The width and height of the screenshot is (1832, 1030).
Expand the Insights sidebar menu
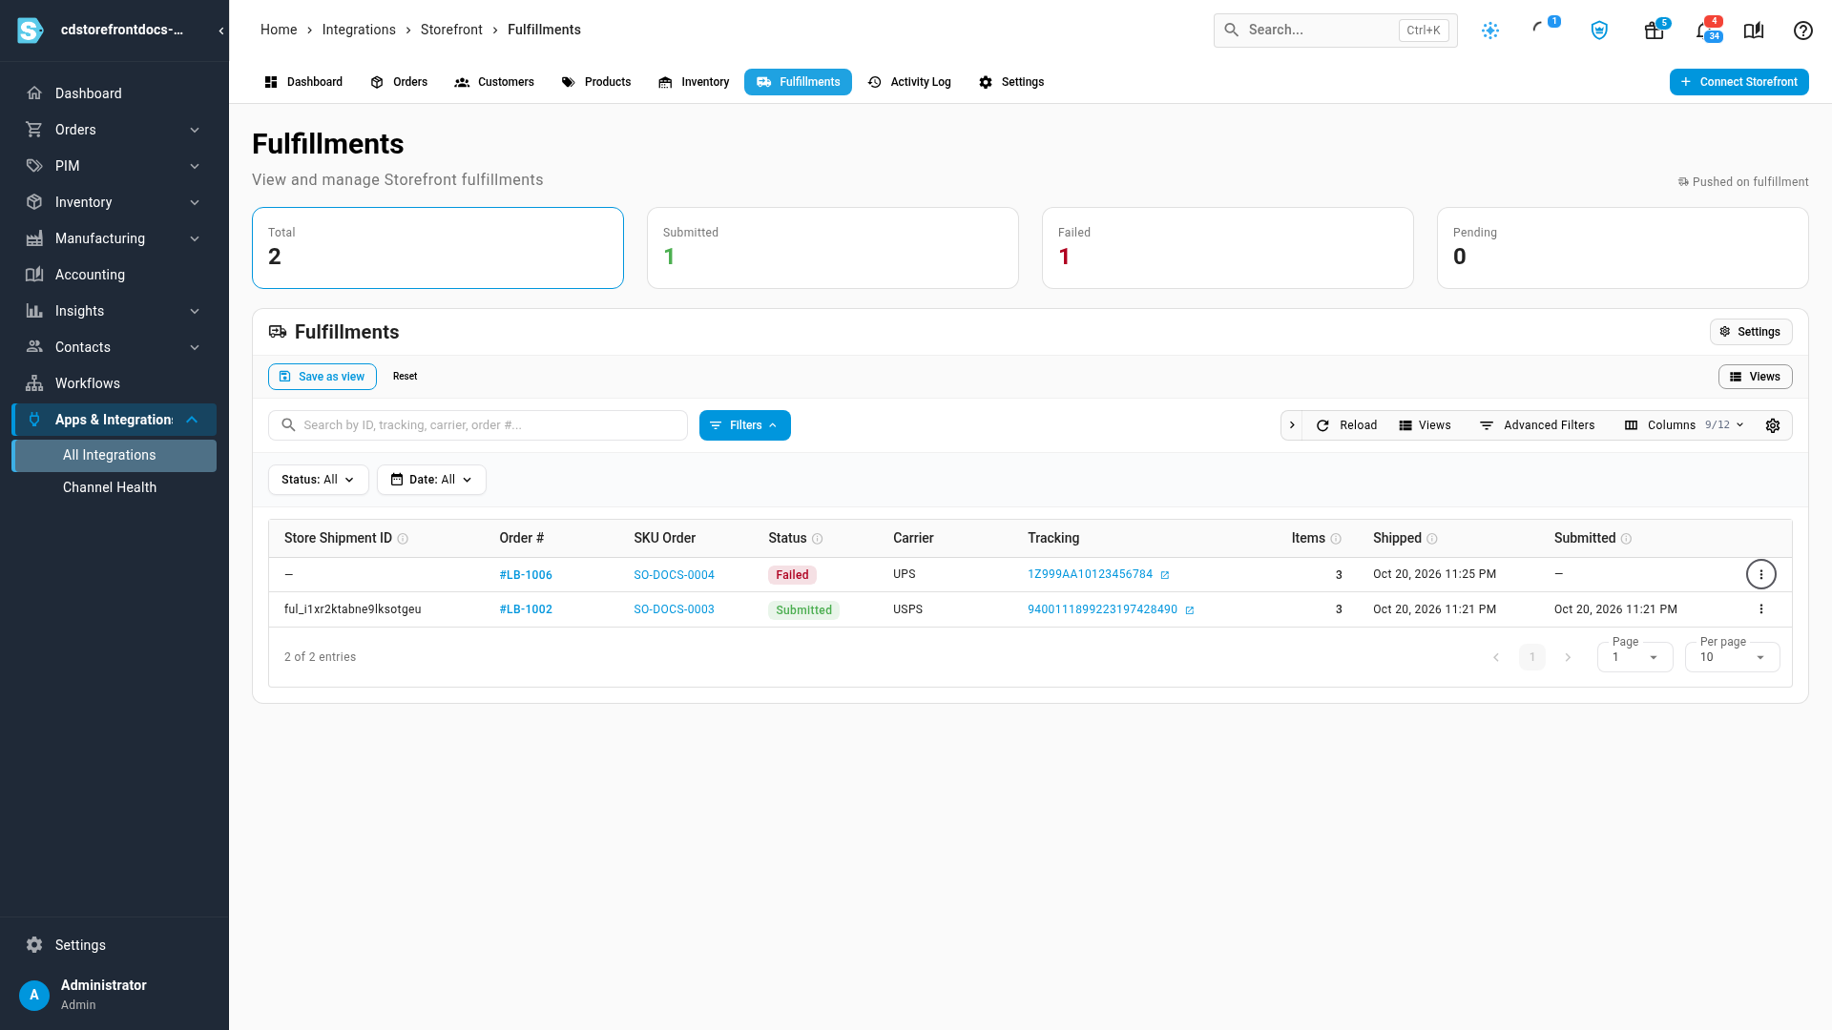(114, 311)
